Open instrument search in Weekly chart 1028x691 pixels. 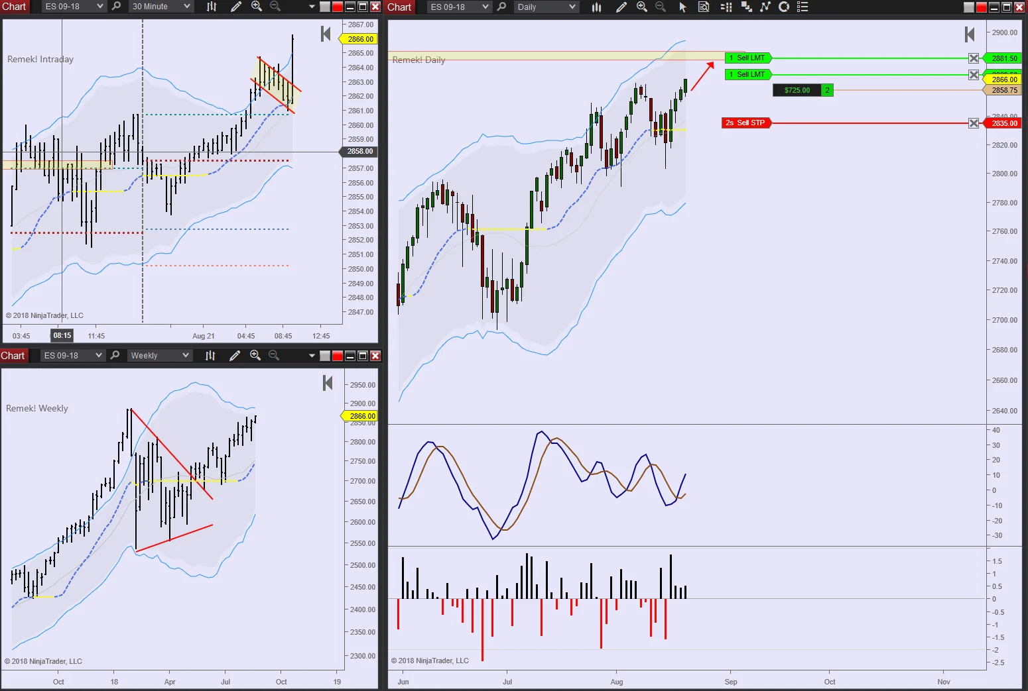pos(115,355)
